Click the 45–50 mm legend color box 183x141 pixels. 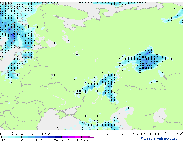point(85,137)
